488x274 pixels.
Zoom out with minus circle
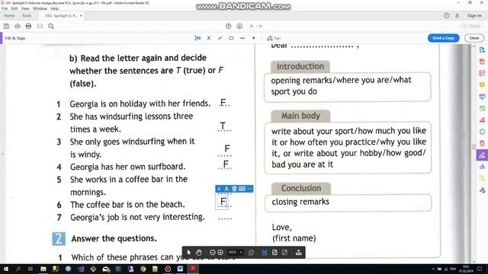tap(213, 253)
